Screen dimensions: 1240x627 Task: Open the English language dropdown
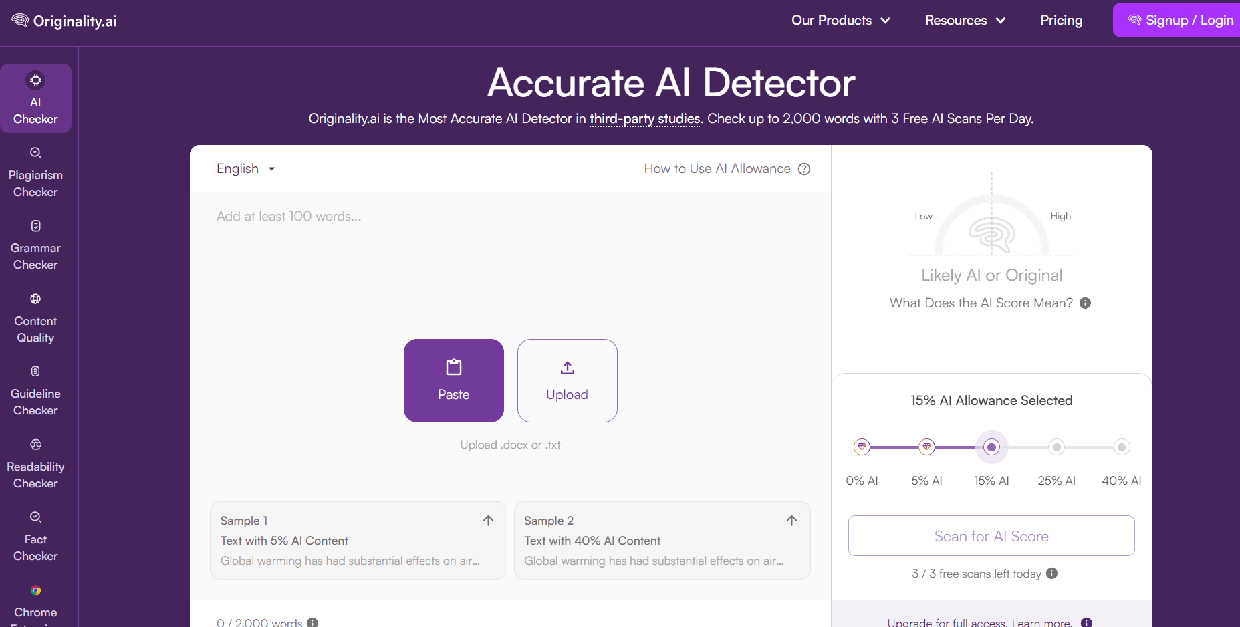(246, 169)
